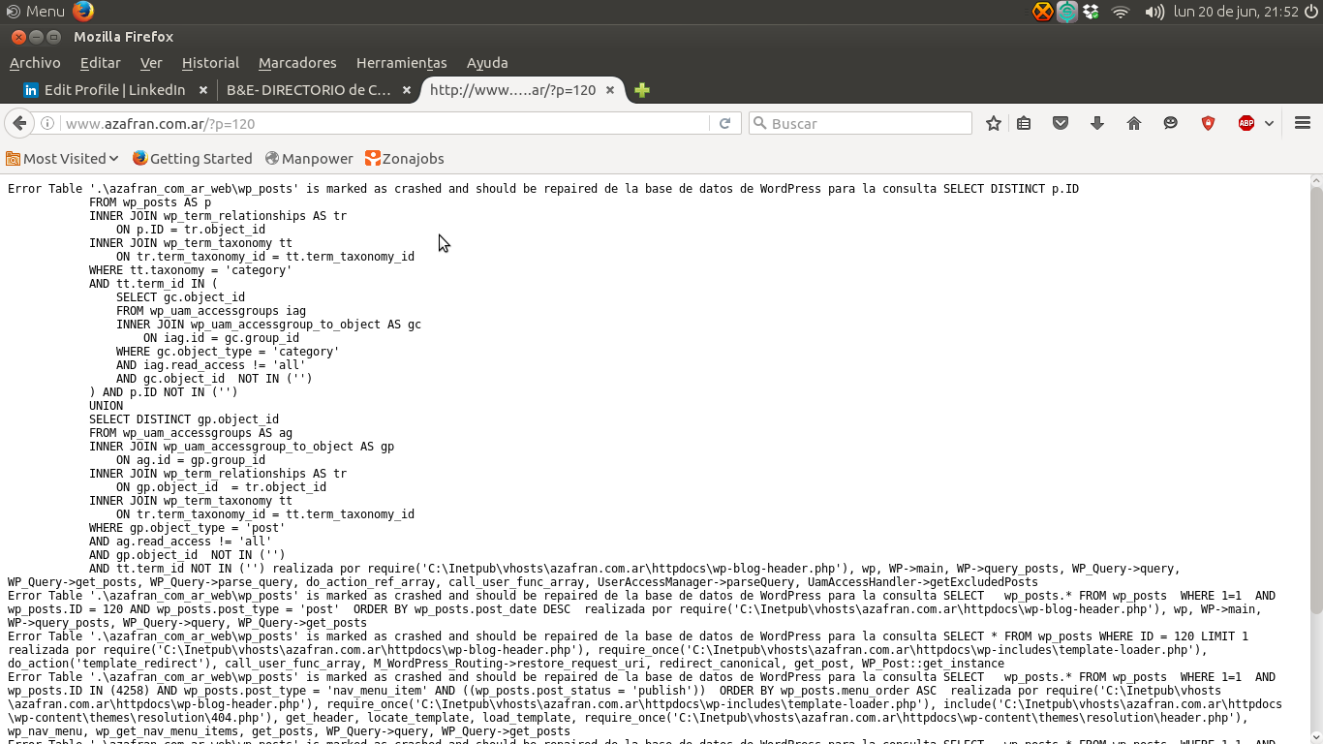Screen dimensions: 1323x744
Task: Open the Herramientas menu
Action: 402,63
